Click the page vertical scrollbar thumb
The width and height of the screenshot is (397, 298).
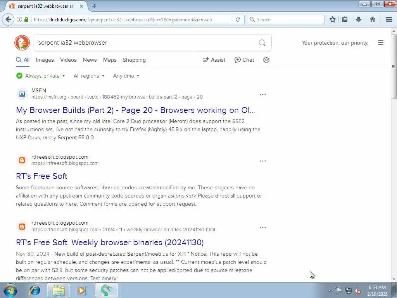coord(394,67)
